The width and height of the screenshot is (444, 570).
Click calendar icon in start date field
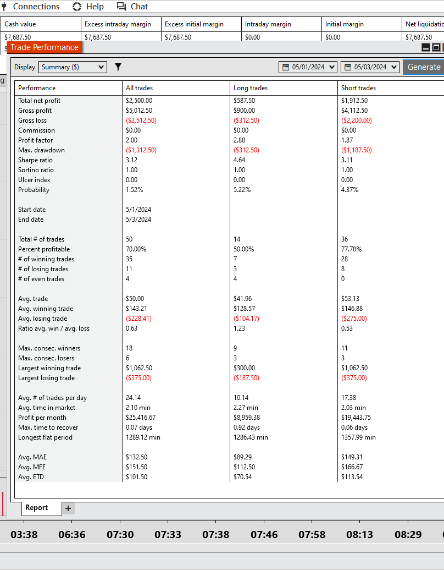pos(286,67)
